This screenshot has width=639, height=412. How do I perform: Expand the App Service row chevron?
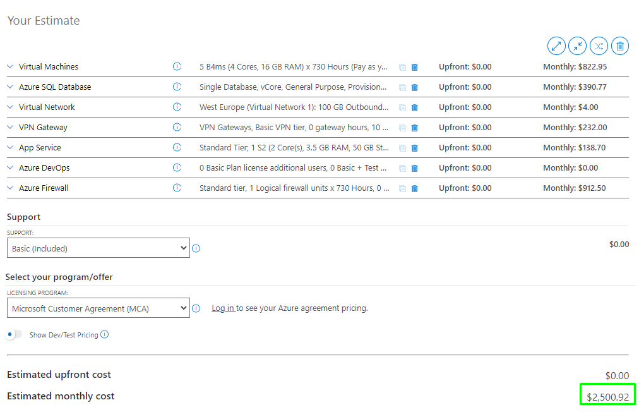coord(10,147)
